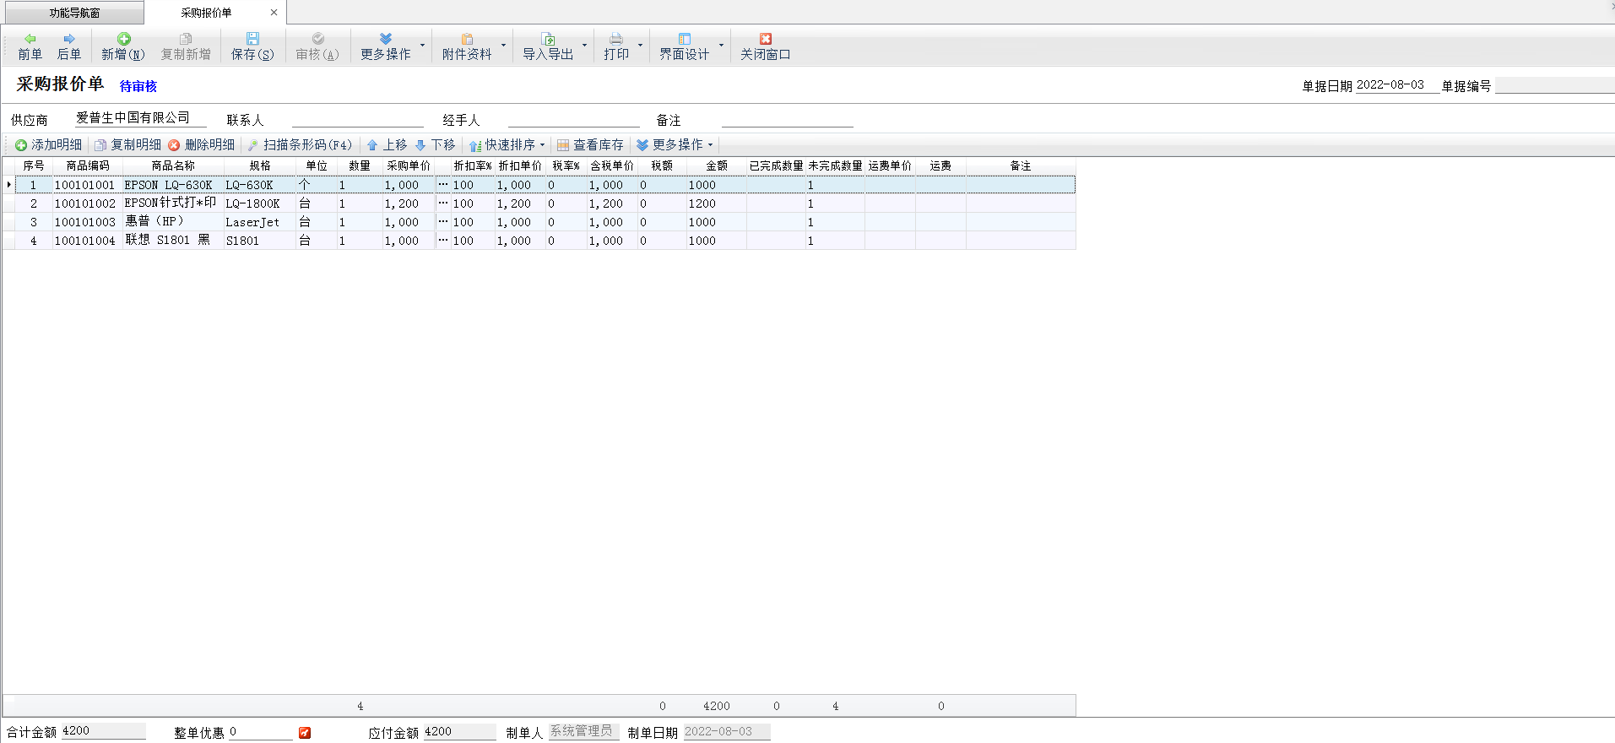Switch to the 功能导航窗 tab
Image resolution: width=1615 pixels, height=743 pixels.
pos(74,13)
